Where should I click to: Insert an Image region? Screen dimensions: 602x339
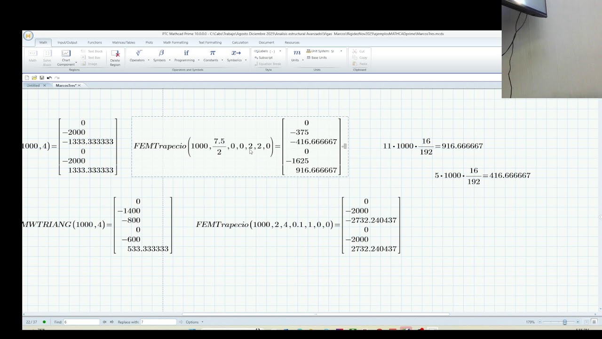pyautogui.click(x=89, y=64)
